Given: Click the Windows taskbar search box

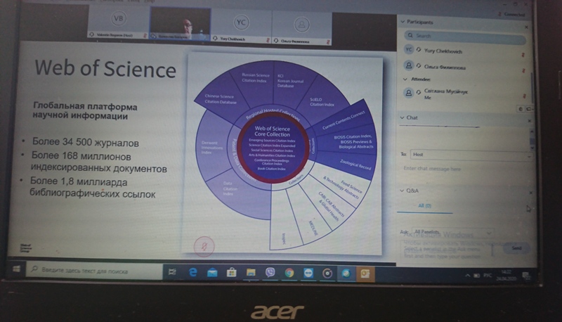Looking at the screenshot, I should 94,271.
